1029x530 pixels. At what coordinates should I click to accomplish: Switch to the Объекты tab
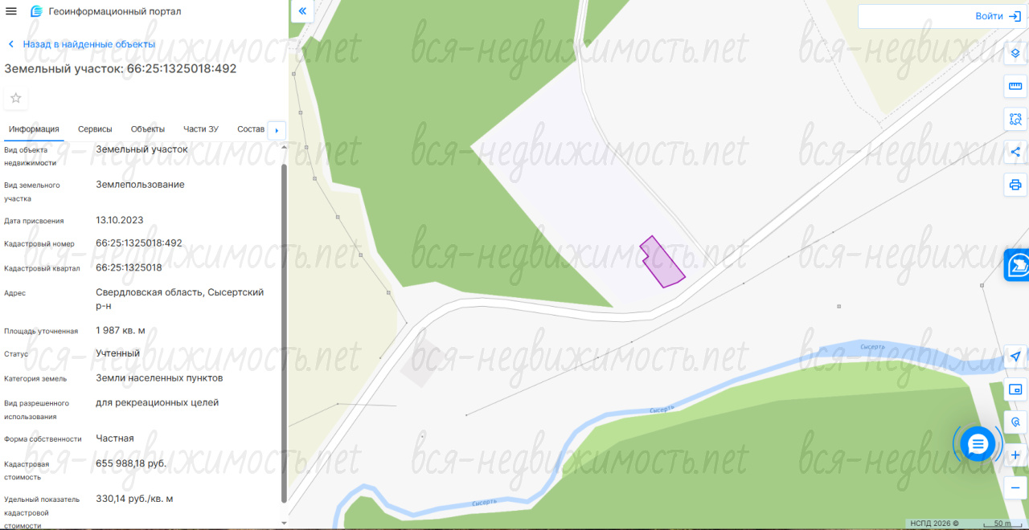click(148, 129)
